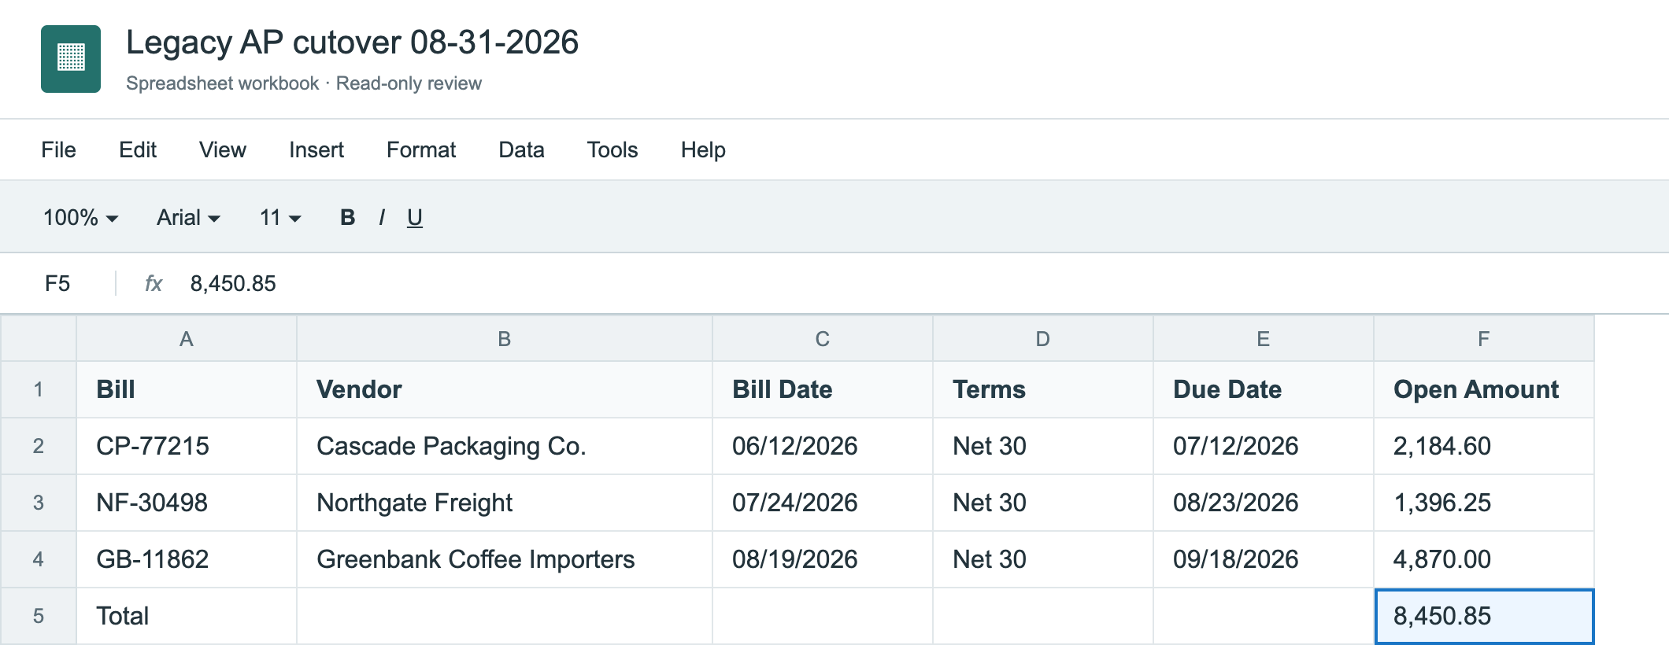The width and height of the screenshot is (1669, 645).
Task: Select column E header
Action: click(1264, 339)
